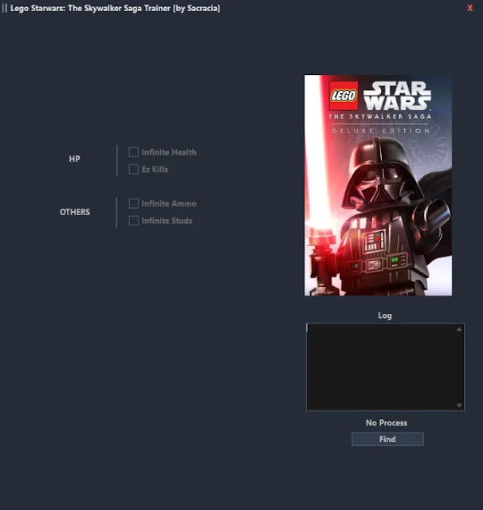Click the grip icon left of the title

[x=4, y=8]
